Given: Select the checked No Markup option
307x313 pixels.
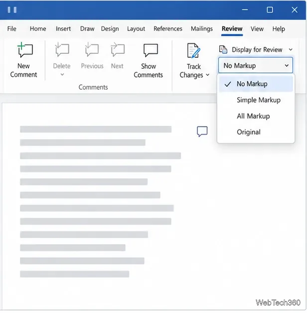Looking at the screenshot, I should click(256, 84).
